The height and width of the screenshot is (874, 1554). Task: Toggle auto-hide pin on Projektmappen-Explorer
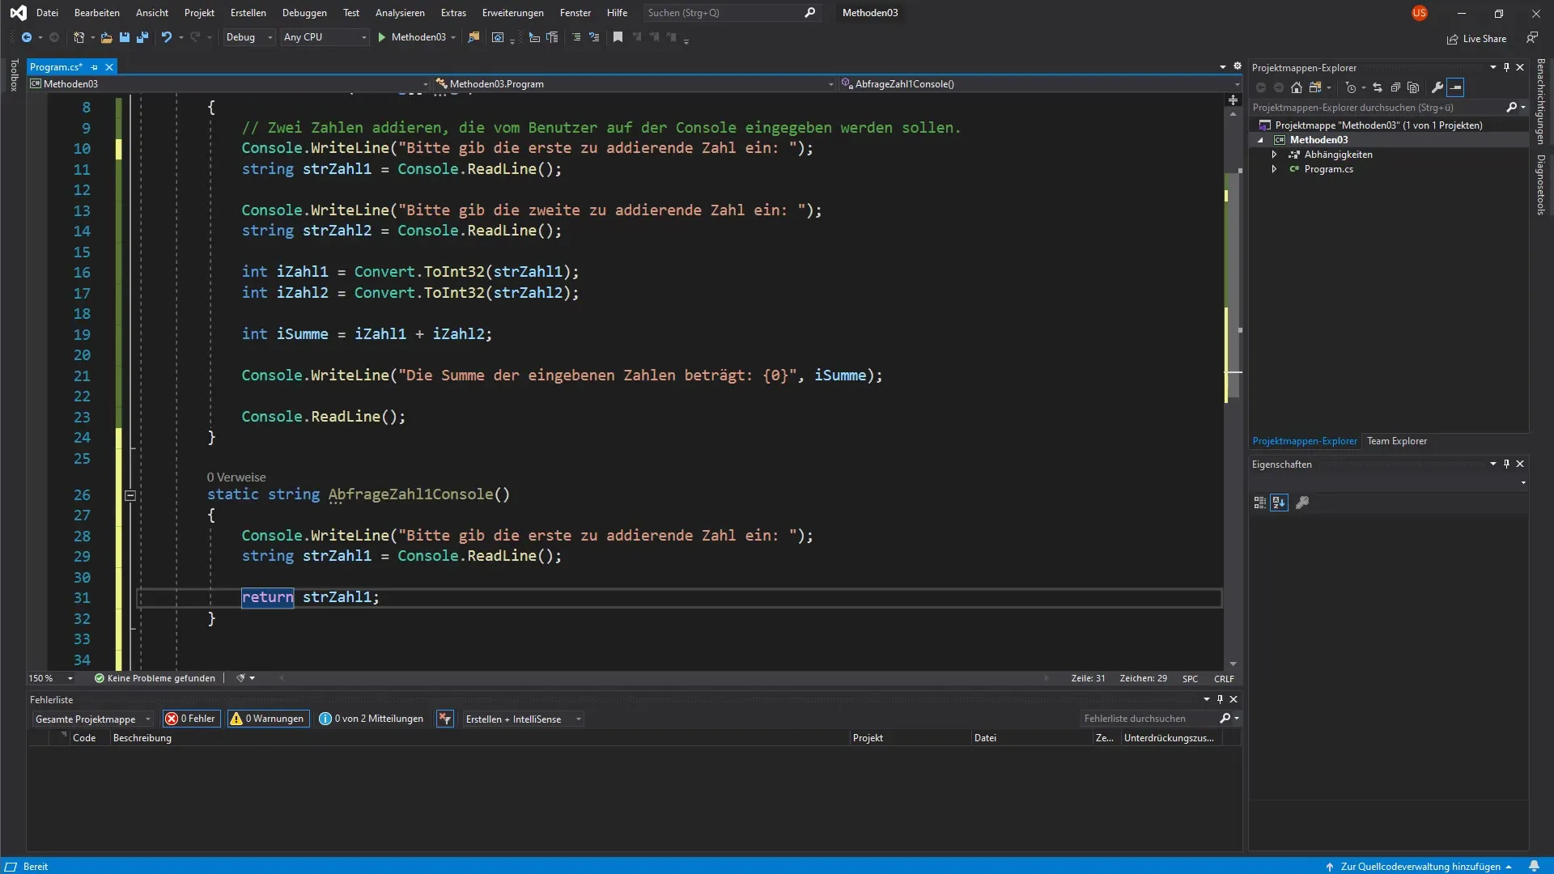(1506, 67)
